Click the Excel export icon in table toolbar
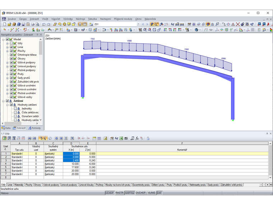 (121, 138)
